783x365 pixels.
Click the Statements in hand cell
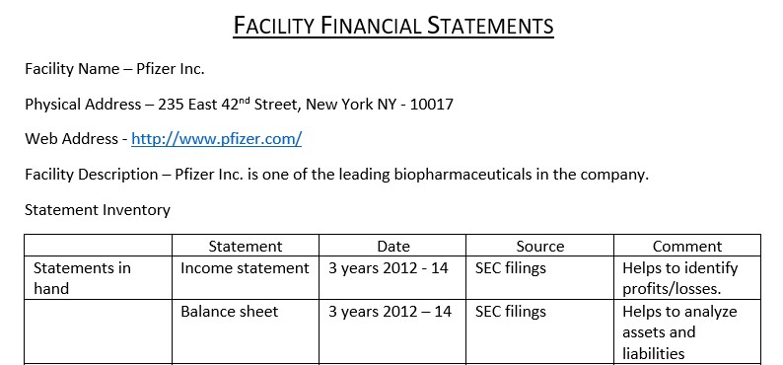click(99, 278)
